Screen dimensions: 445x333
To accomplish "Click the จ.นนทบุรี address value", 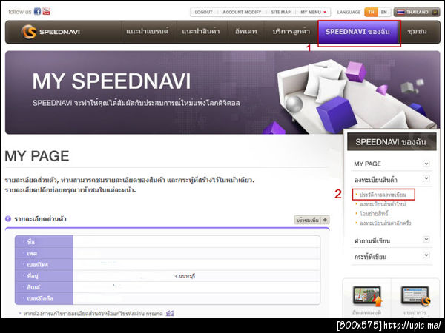I will coord(185,276).
